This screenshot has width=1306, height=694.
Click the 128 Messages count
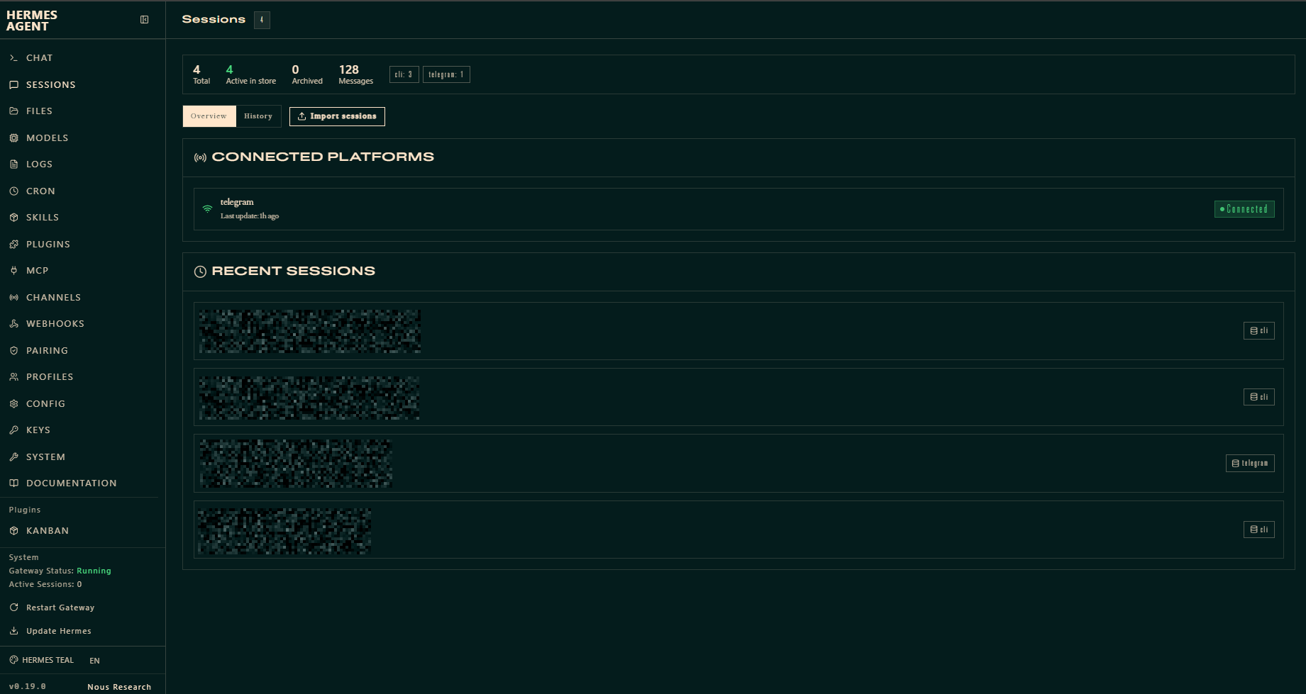(x=355, y=74)
